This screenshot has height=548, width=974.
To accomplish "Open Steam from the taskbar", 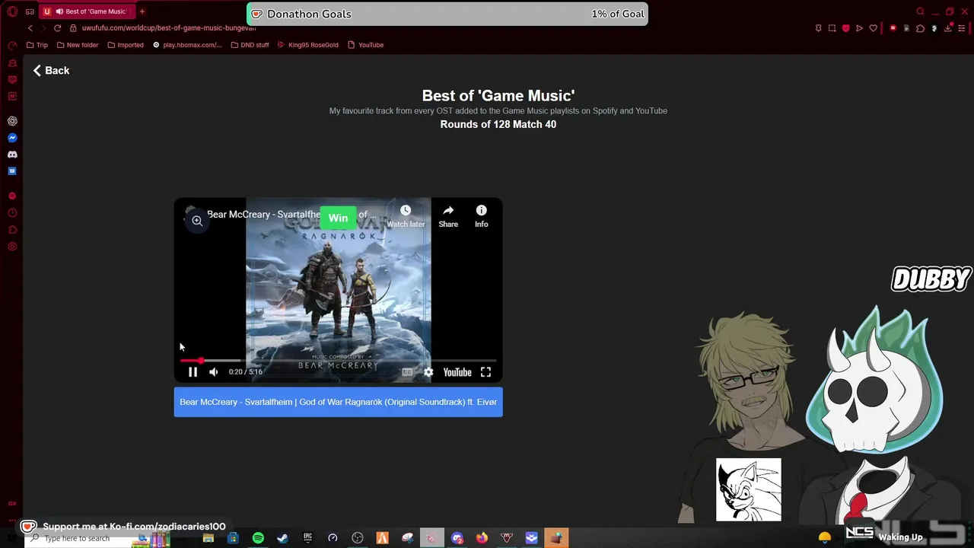I will click(x=282, y=538).
